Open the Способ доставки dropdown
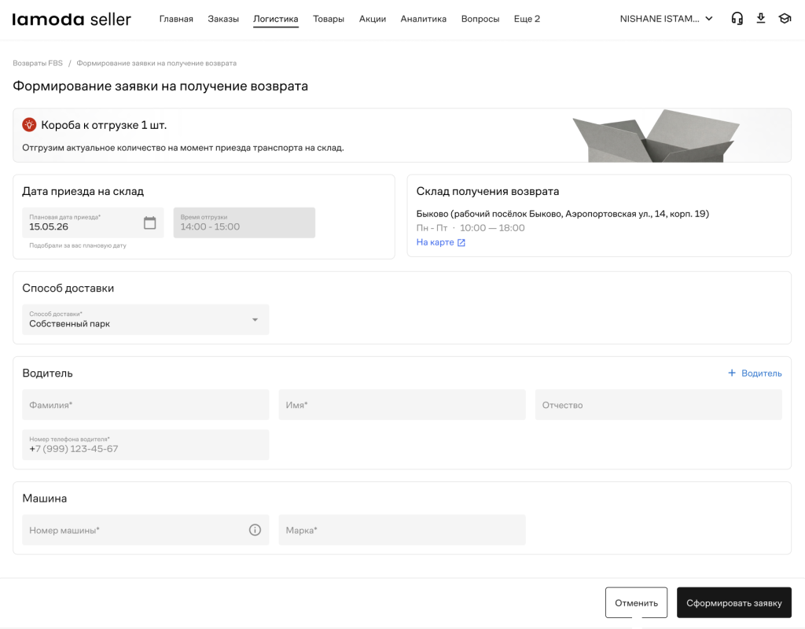 [x=145, y=319]
